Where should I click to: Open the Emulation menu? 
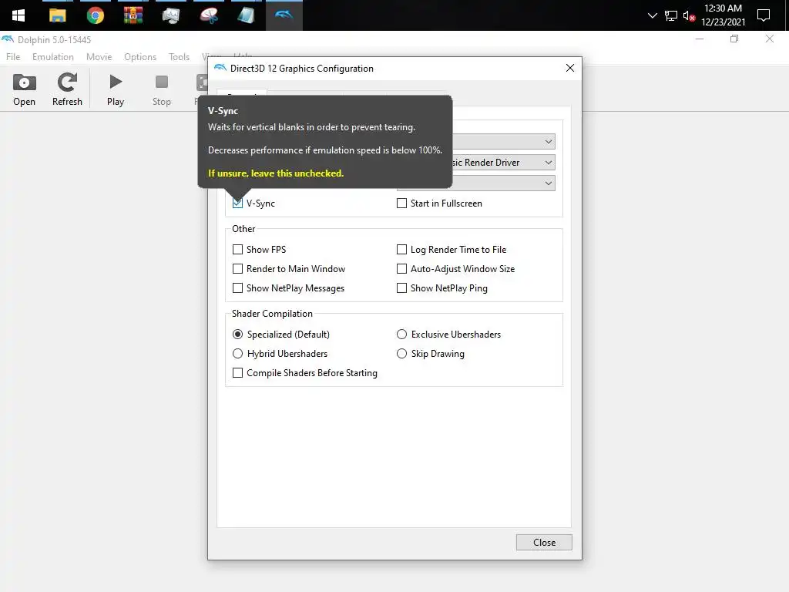tap(53, 57)
